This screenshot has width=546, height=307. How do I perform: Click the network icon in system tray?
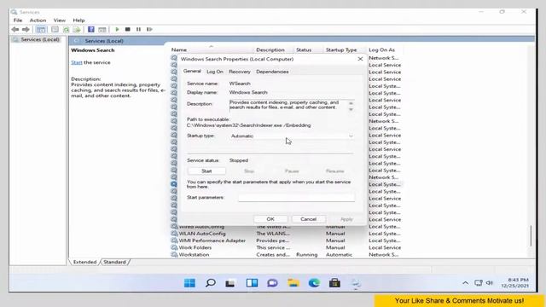coord(479,283)
